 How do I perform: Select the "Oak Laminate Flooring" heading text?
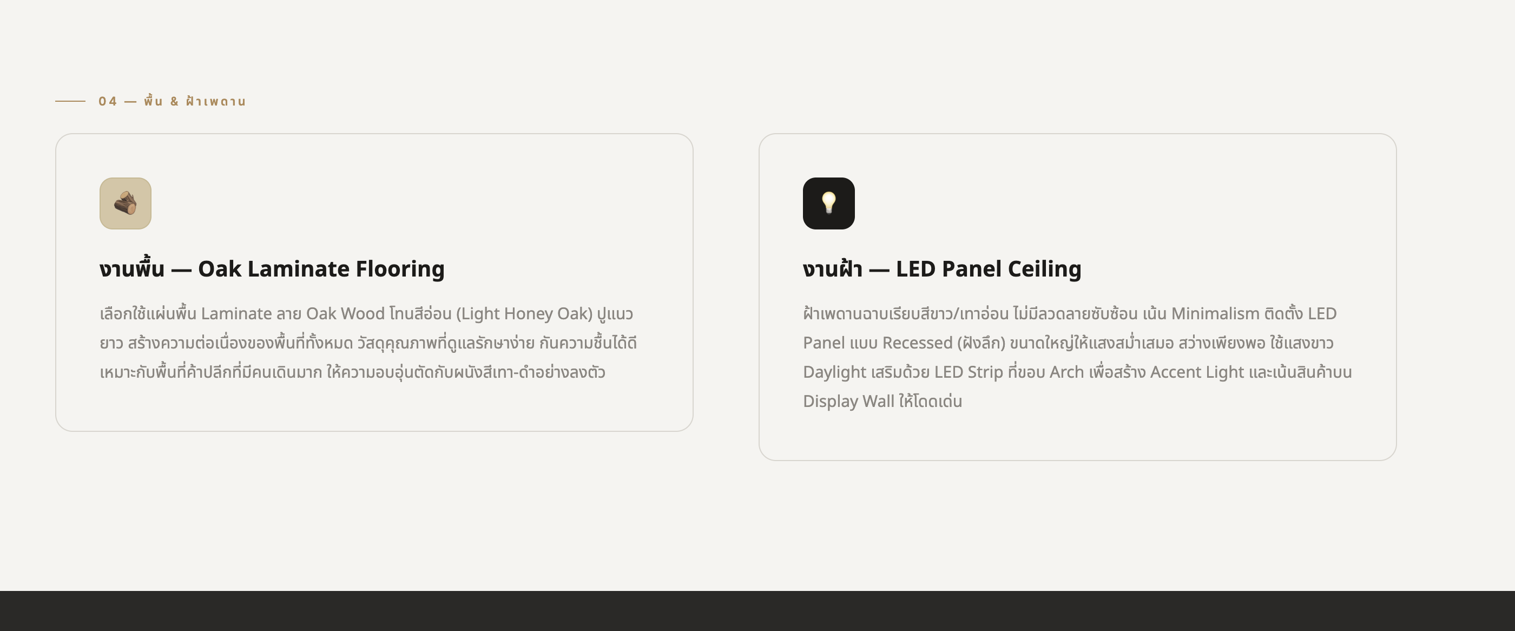[321, 269]
